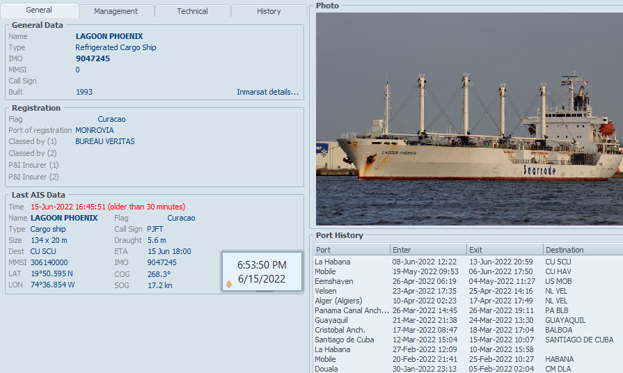This screenshot has width=623, height=373.
Task: Select the Guayaquil port history row
Action: [468, 320]
